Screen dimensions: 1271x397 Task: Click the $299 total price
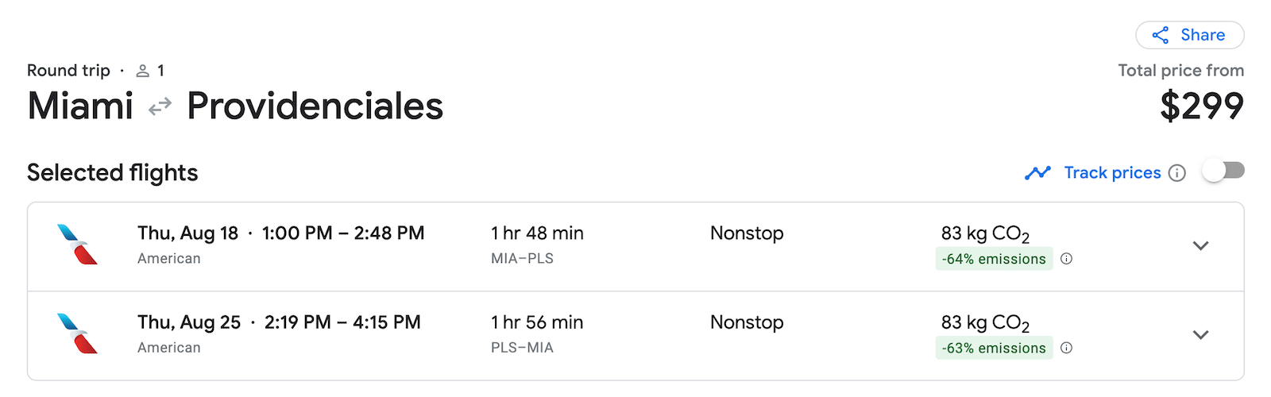point(1202,106)
